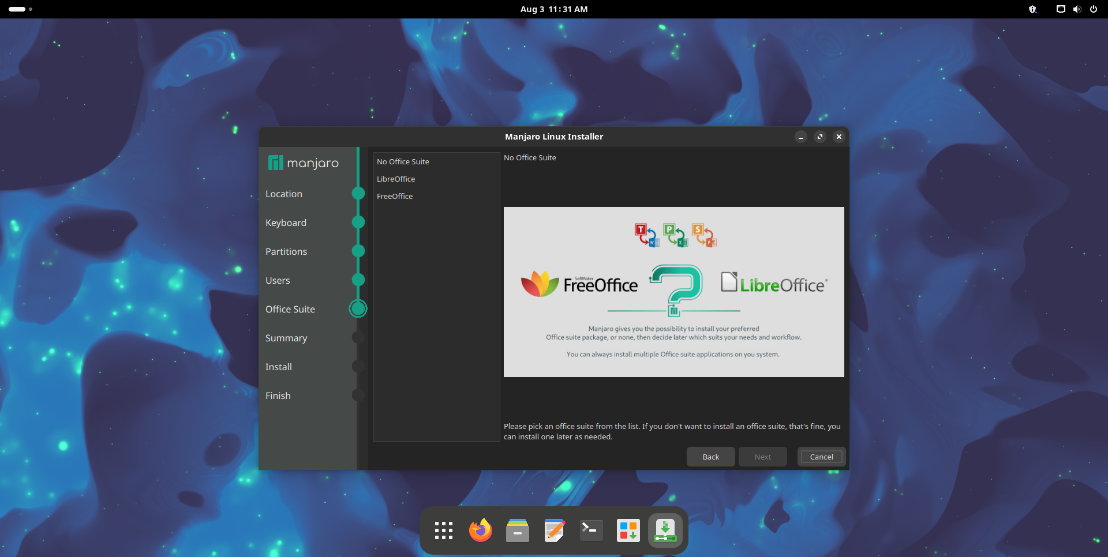Select No Office Suite in the list
Viewport: 1108px width, 557px height.
[x=436, y=161]
